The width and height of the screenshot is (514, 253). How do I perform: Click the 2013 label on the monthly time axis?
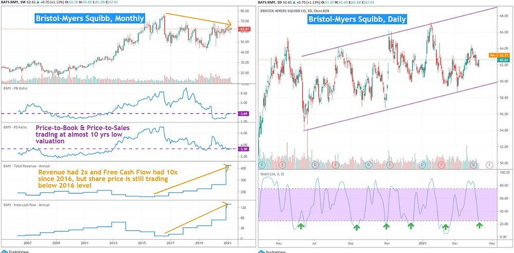tap(114, 244)
